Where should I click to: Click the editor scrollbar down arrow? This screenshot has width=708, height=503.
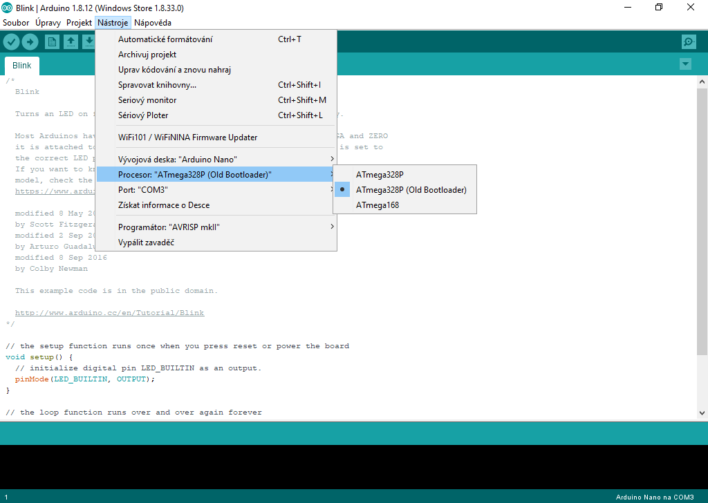coord(702,412)
